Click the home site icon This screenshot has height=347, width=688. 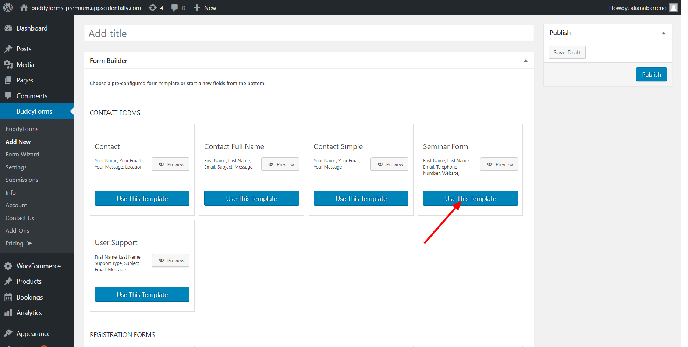point(24,8)
